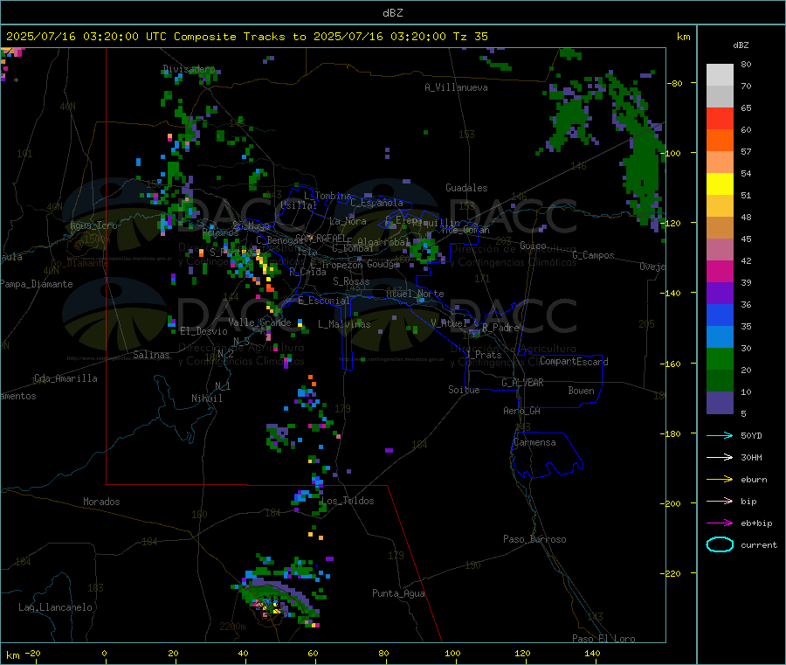Select the bright green swatch above 20 dBZ
Viewport: 786px width, 665px height.
coord(720,358)
